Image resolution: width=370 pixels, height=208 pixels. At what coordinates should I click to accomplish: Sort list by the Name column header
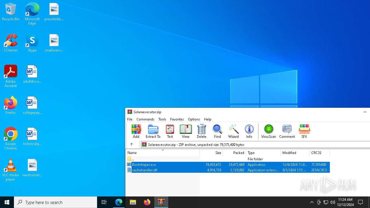pos(162,153)
